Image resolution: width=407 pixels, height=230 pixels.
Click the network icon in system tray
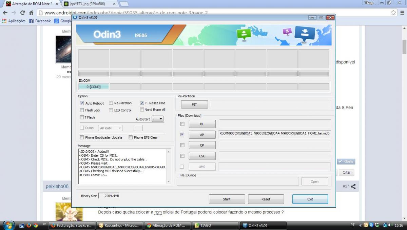click(x=385, y=225)
